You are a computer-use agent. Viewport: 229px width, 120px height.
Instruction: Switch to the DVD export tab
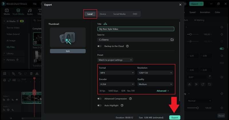pyautogui.click(x=135, y=14)
